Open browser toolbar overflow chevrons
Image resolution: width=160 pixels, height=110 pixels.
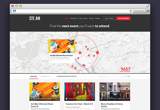pyautogui.click(x=148, y=11)
